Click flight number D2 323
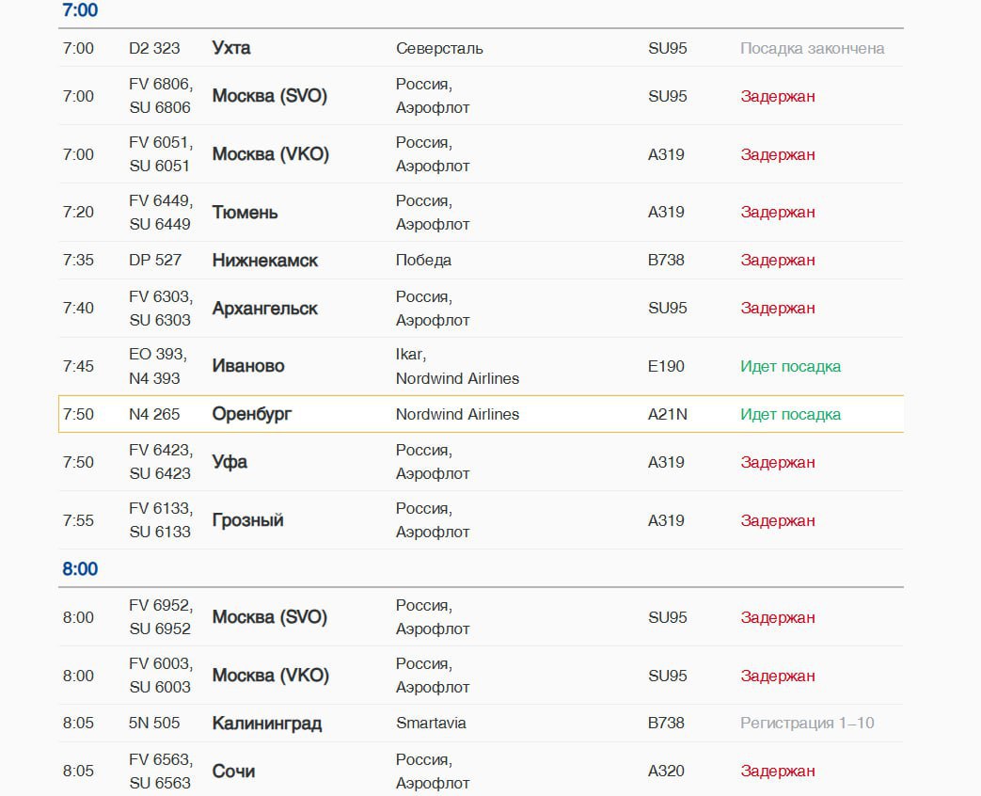The image size is (981, 796). click(x=154, y=48)
